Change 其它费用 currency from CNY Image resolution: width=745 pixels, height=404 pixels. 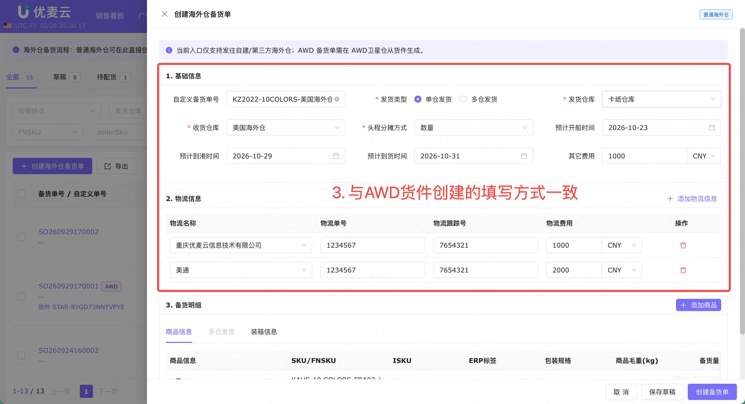click(704, 156)
